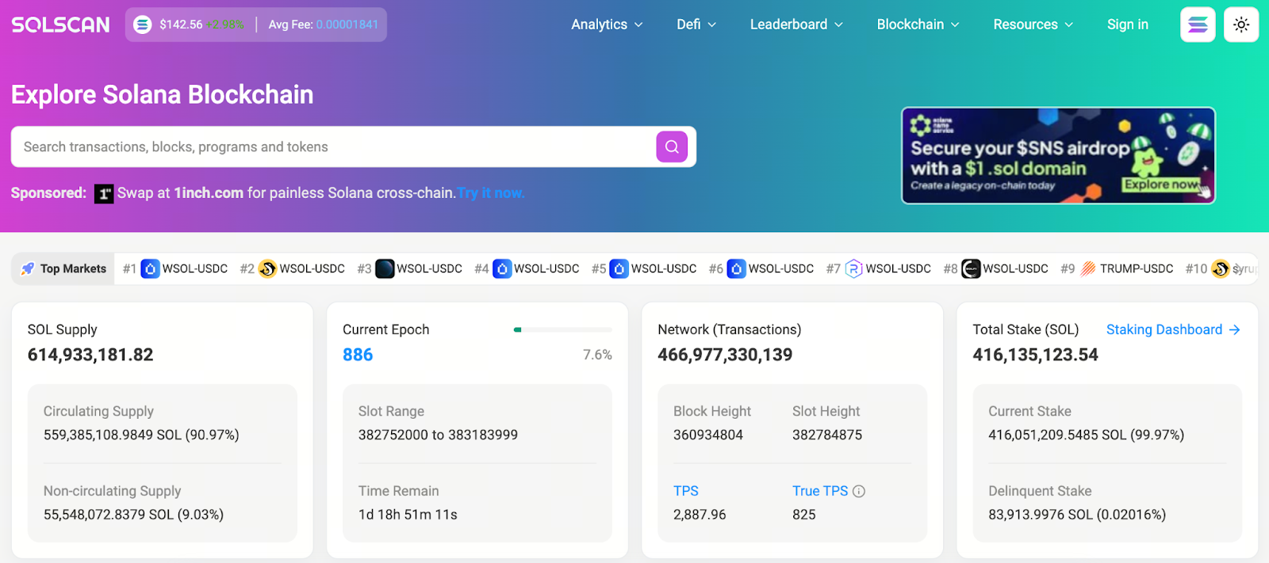Open the 1inch.com sponsored text link
The height and width of the screenshot is (563, 1269).
[209, 193]
